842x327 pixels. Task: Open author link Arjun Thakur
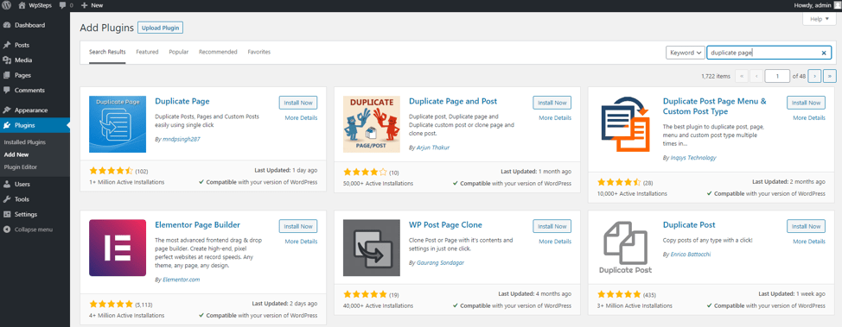coord(433,148)
